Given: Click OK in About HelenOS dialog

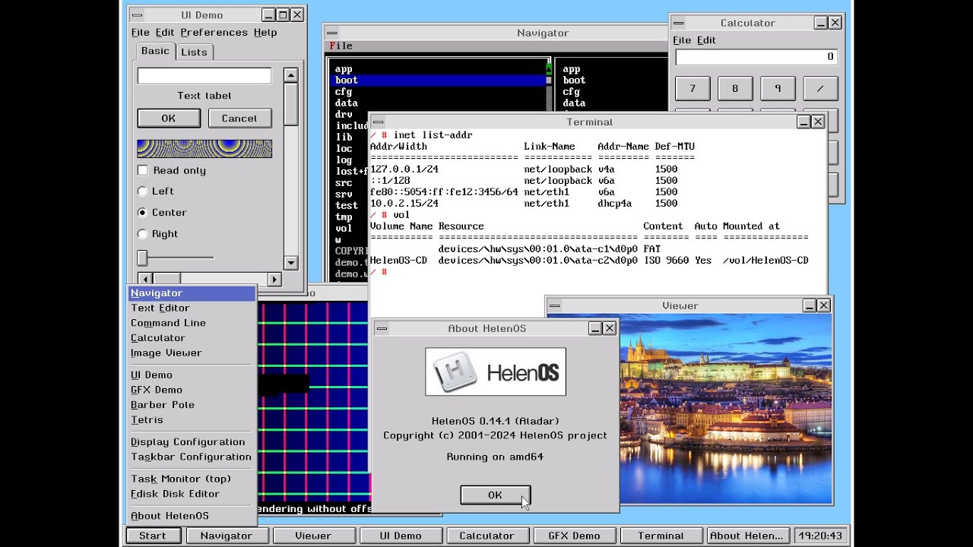Looking at the screenshot, I should (495, 495).
